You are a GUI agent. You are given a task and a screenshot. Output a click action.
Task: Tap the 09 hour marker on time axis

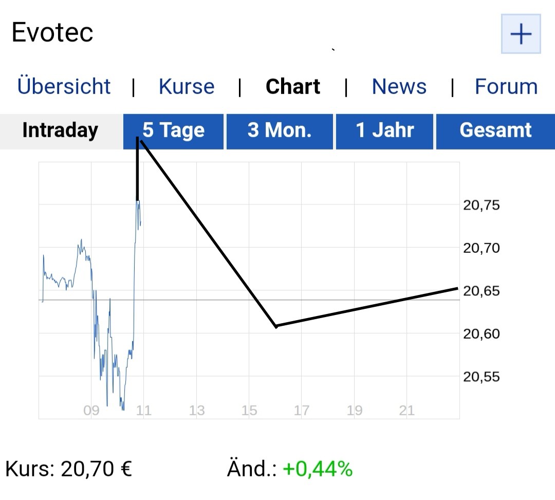tap(91, 411)
